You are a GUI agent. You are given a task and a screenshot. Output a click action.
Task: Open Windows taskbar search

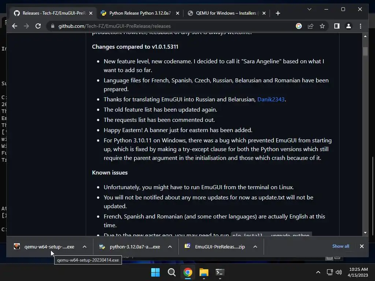point(171,272)
